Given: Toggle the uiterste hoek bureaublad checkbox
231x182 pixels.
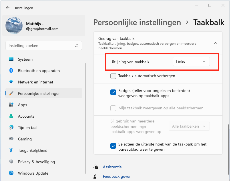Looking at the screenshot, I should [113, 146].
